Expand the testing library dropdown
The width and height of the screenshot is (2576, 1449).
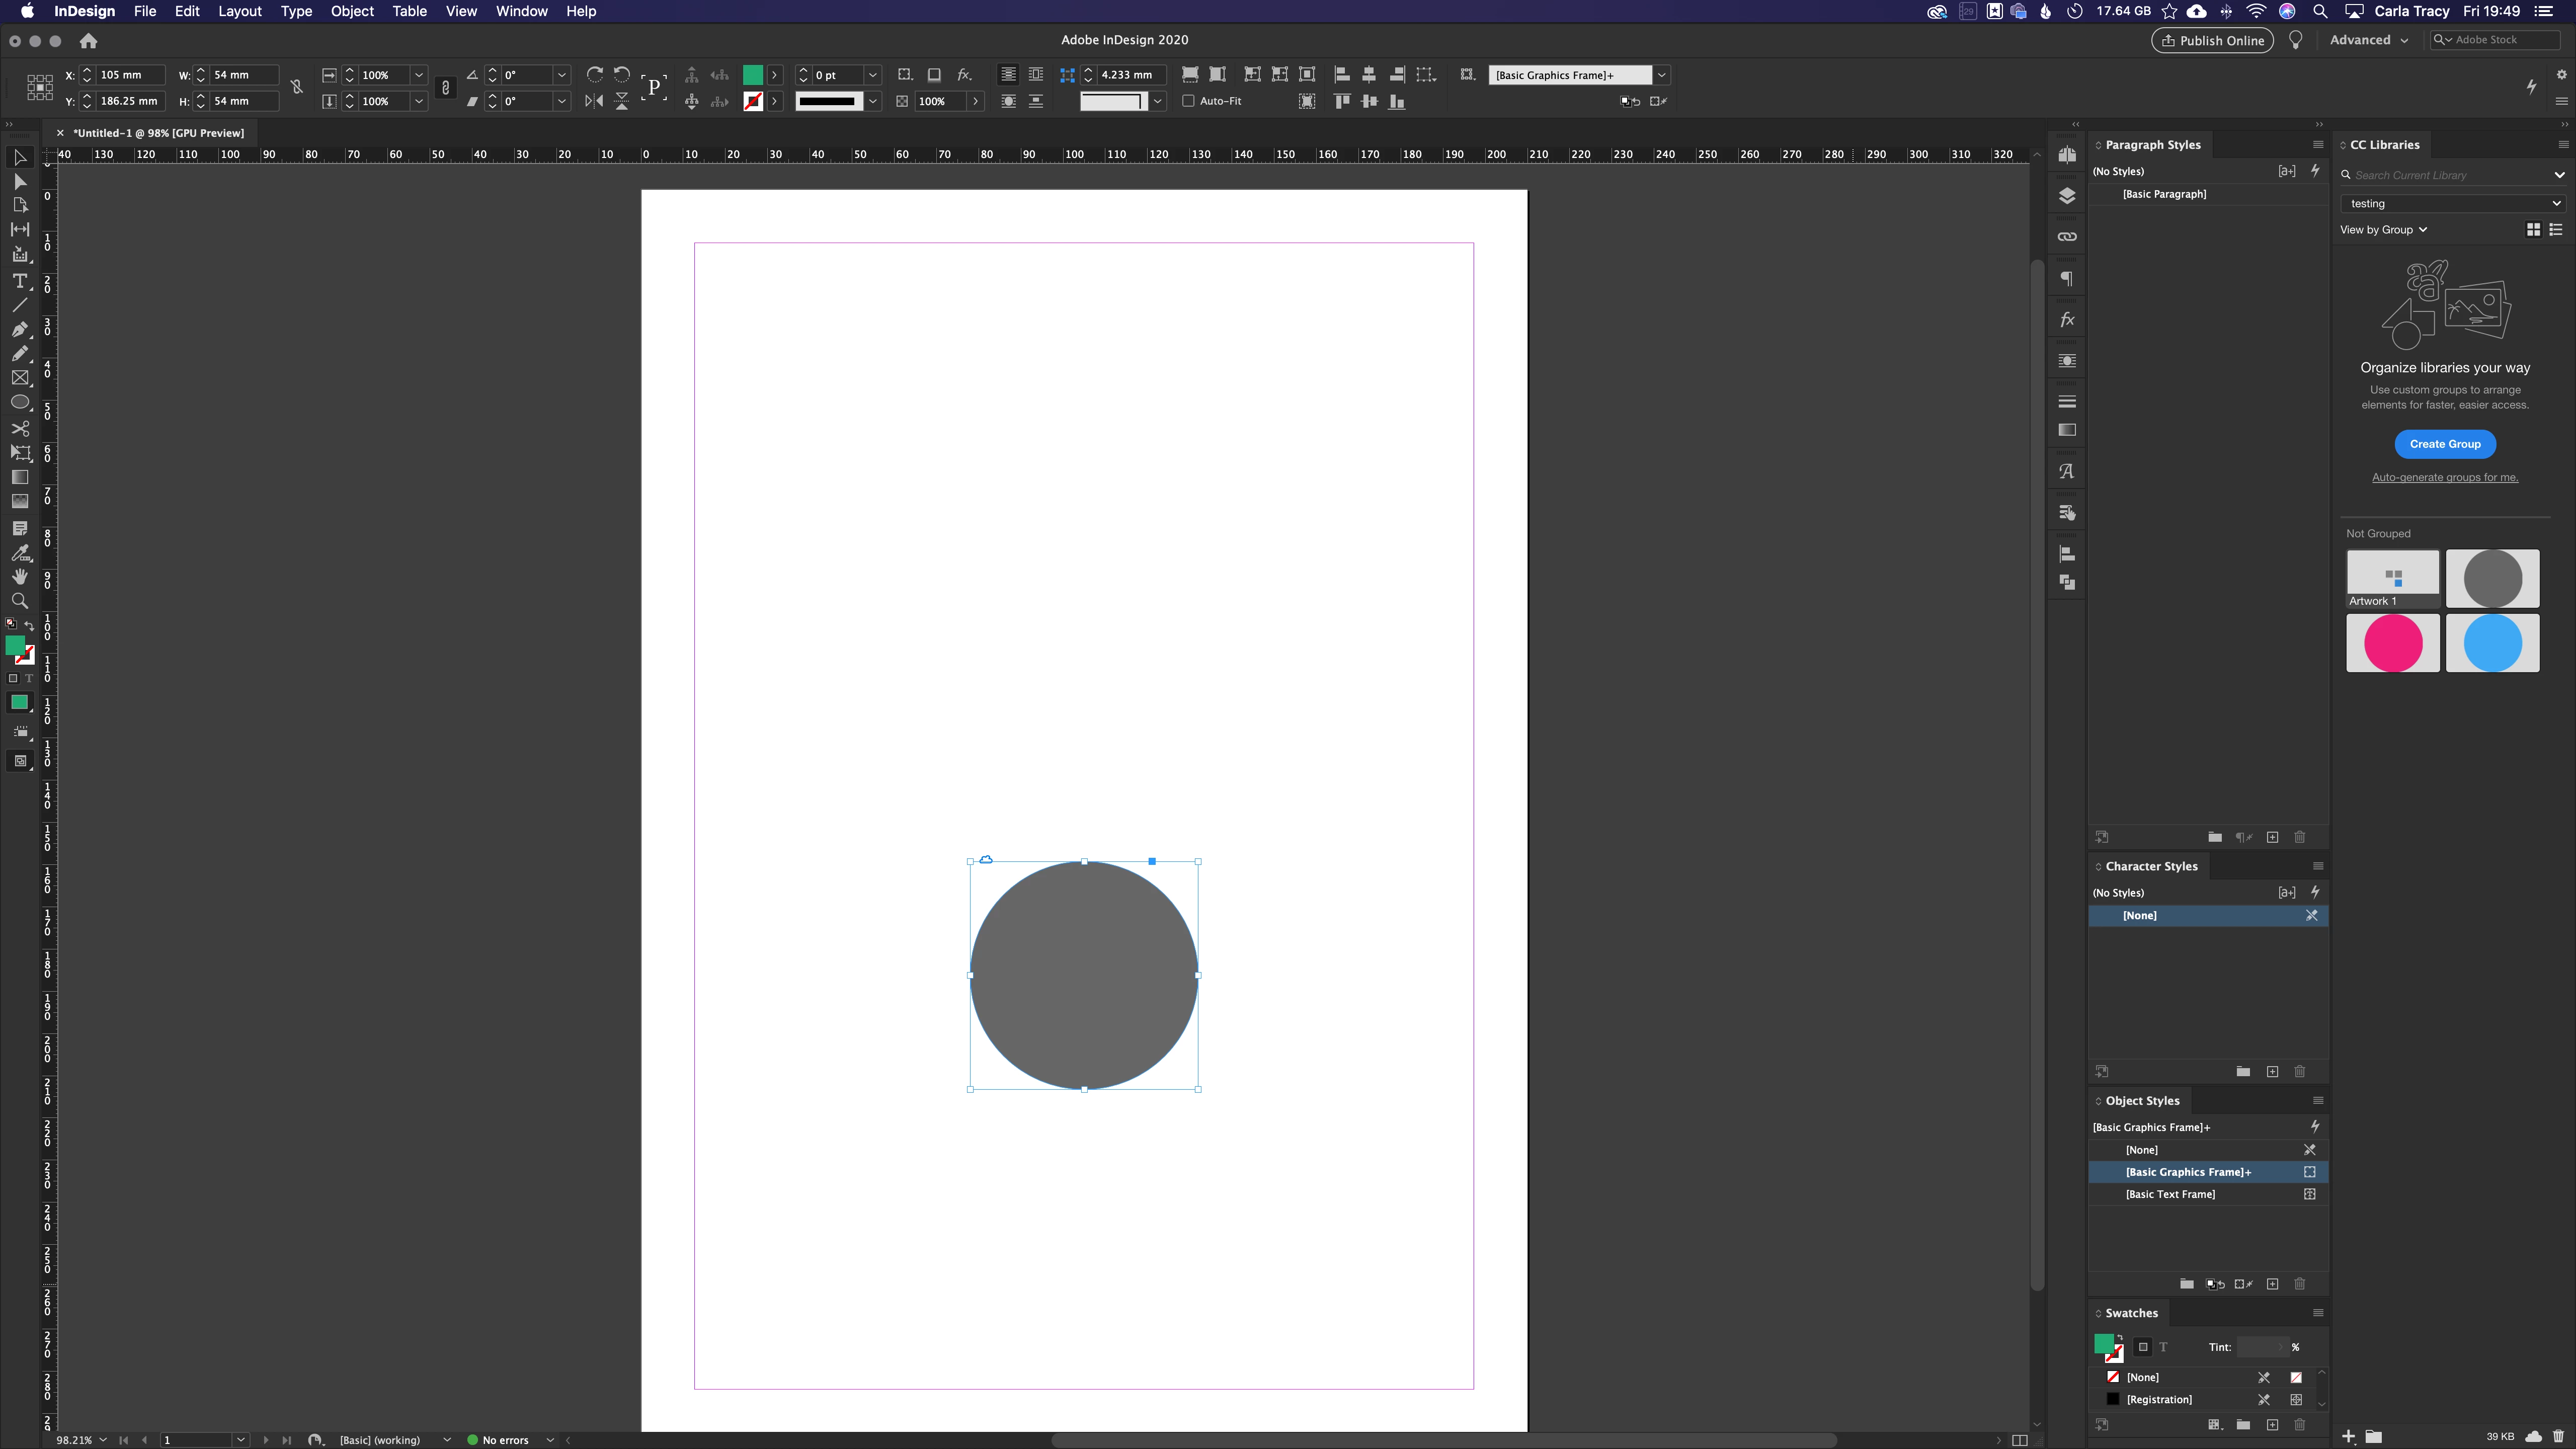pos(2453,203)
